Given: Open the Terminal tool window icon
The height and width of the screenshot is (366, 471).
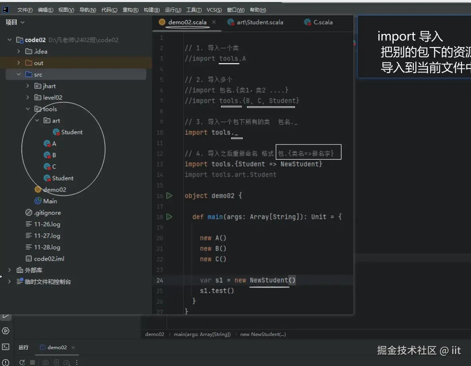Looking at the screenshot, I should coord(6,347).
